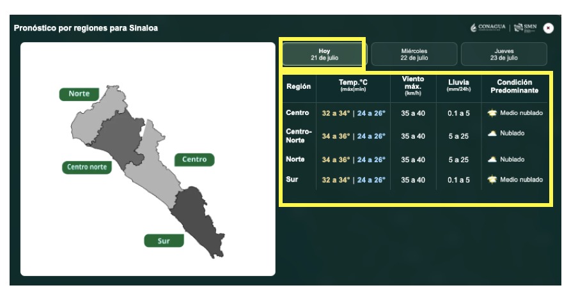Viewport: 578px width, 297px height.
Task: Click Medio nublado text in Sur row
Action: pyautogui.click(x=521, y=179)
